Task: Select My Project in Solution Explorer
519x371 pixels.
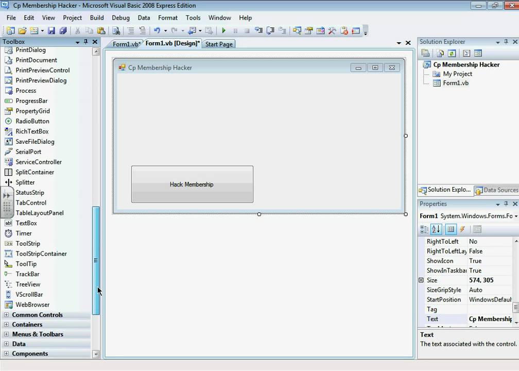Action: [x=457, y=74]
